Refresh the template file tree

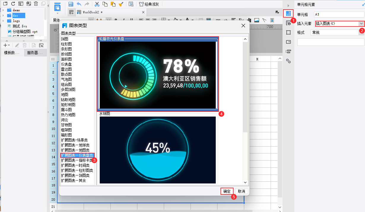[13, 4]
